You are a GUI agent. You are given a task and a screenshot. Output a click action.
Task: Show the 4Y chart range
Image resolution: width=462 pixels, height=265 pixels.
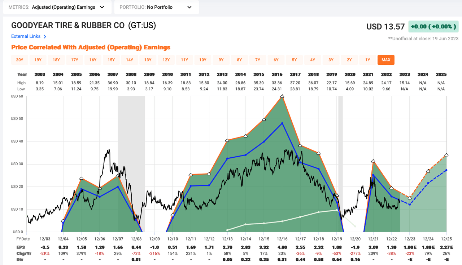[x=313, y=60]
